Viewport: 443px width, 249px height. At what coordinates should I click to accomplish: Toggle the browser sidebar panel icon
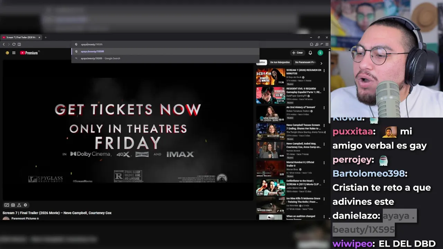[19, 44]
